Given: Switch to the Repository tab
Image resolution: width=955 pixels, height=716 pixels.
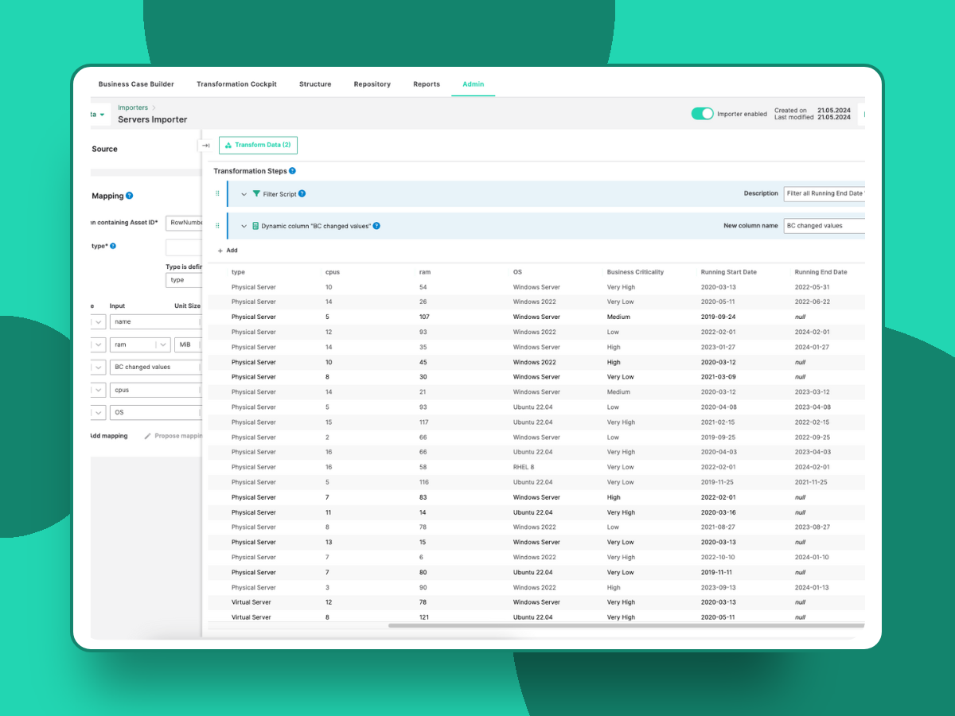Looking at the screenshot, I should point(372,84).
